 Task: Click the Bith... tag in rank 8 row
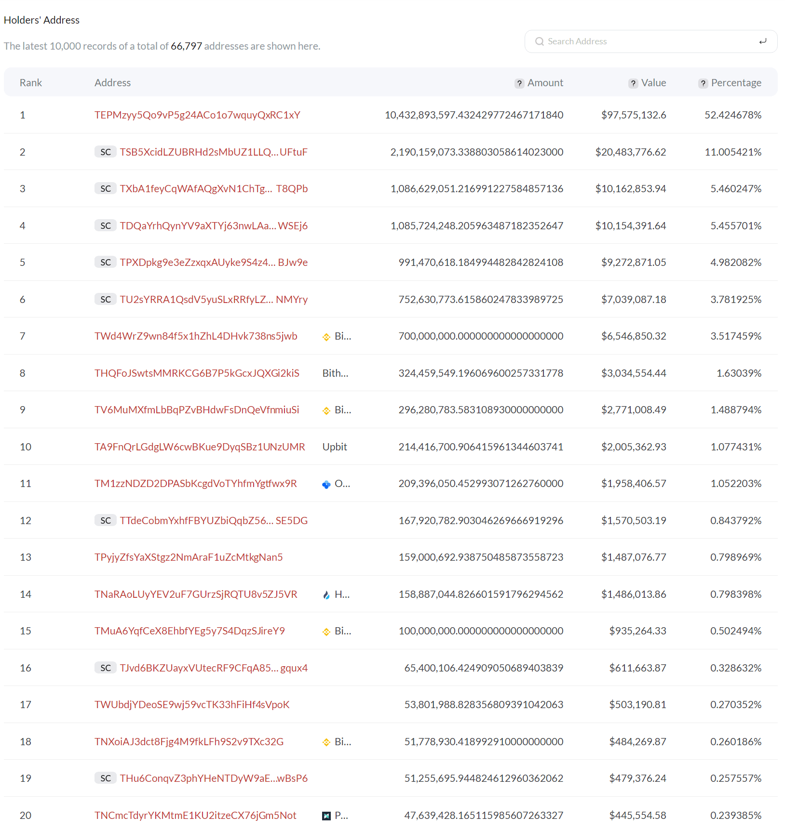(335, 373)
